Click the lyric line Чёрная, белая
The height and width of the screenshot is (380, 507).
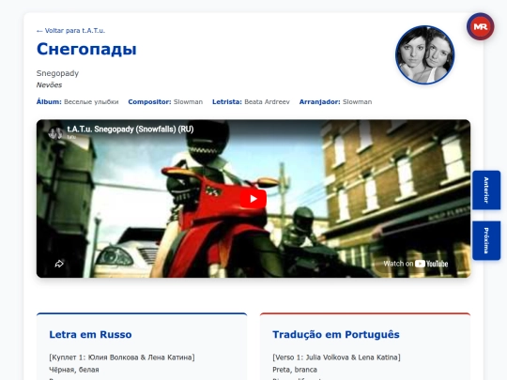point(74,370)
